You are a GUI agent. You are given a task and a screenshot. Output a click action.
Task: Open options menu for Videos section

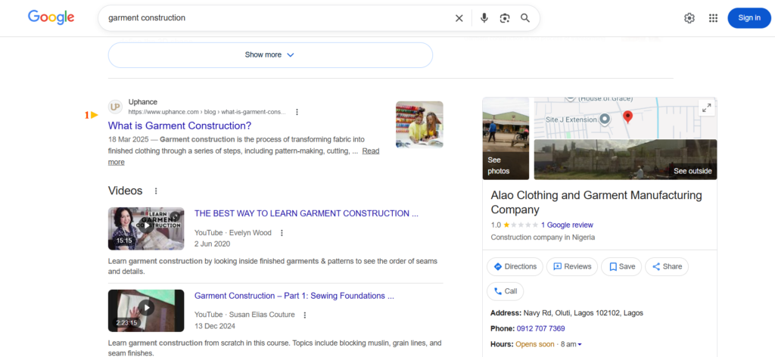(x=156, y=191)
